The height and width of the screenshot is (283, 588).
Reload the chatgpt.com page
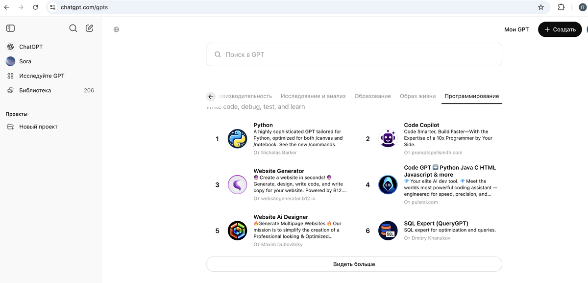(35, 7)
